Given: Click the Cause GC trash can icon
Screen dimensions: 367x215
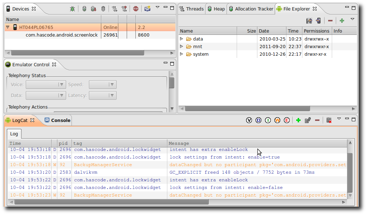Looking at the screenshot, I should pos(103,9).
